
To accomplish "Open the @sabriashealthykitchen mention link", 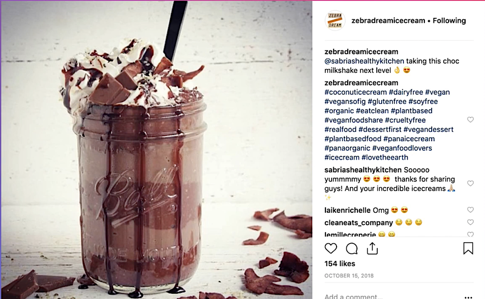I will click(364, 61).
